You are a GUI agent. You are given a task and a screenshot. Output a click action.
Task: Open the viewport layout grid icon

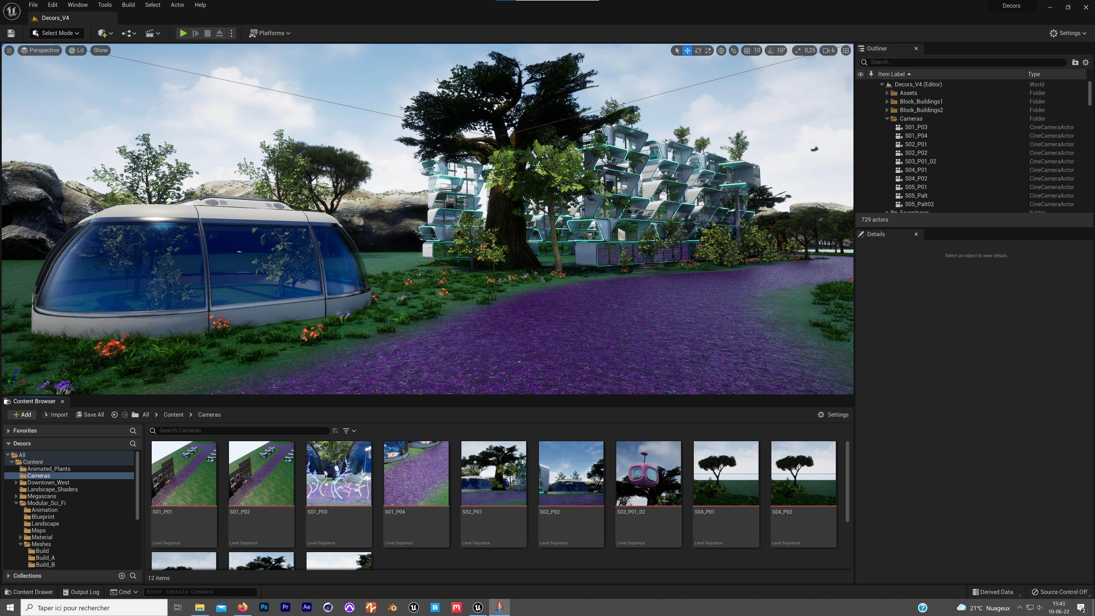(846, 50)
